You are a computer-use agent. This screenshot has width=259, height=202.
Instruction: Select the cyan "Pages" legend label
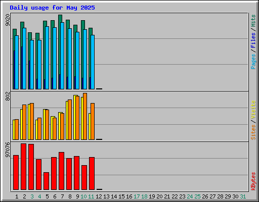coord(253,62)
